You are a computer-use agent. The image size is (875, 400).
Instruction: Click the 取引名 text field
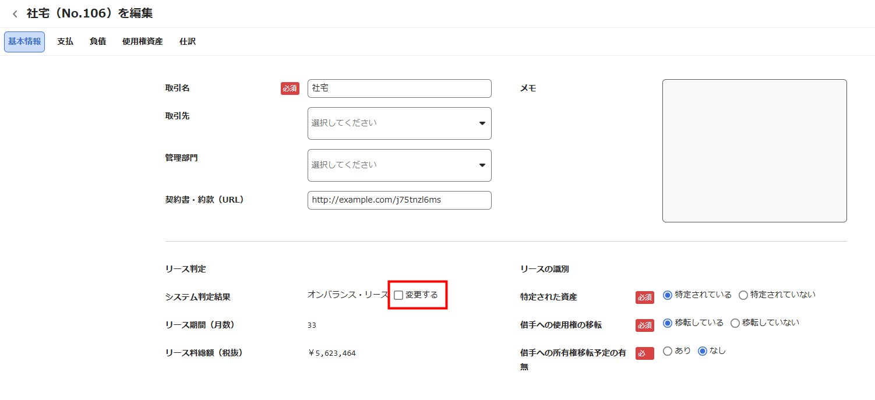point(399,89)
